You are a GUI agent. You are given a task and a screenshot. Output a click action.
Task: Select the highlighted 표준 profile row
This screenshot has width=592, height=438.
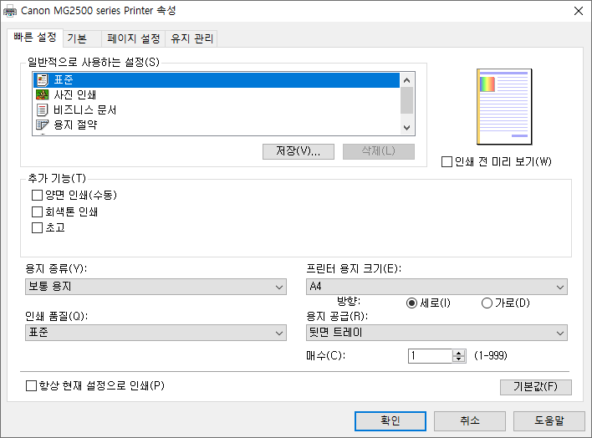[217, 80]
